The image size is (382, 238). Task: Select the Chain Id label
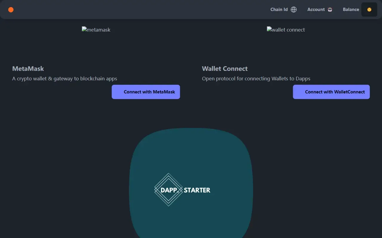(279, 10)
